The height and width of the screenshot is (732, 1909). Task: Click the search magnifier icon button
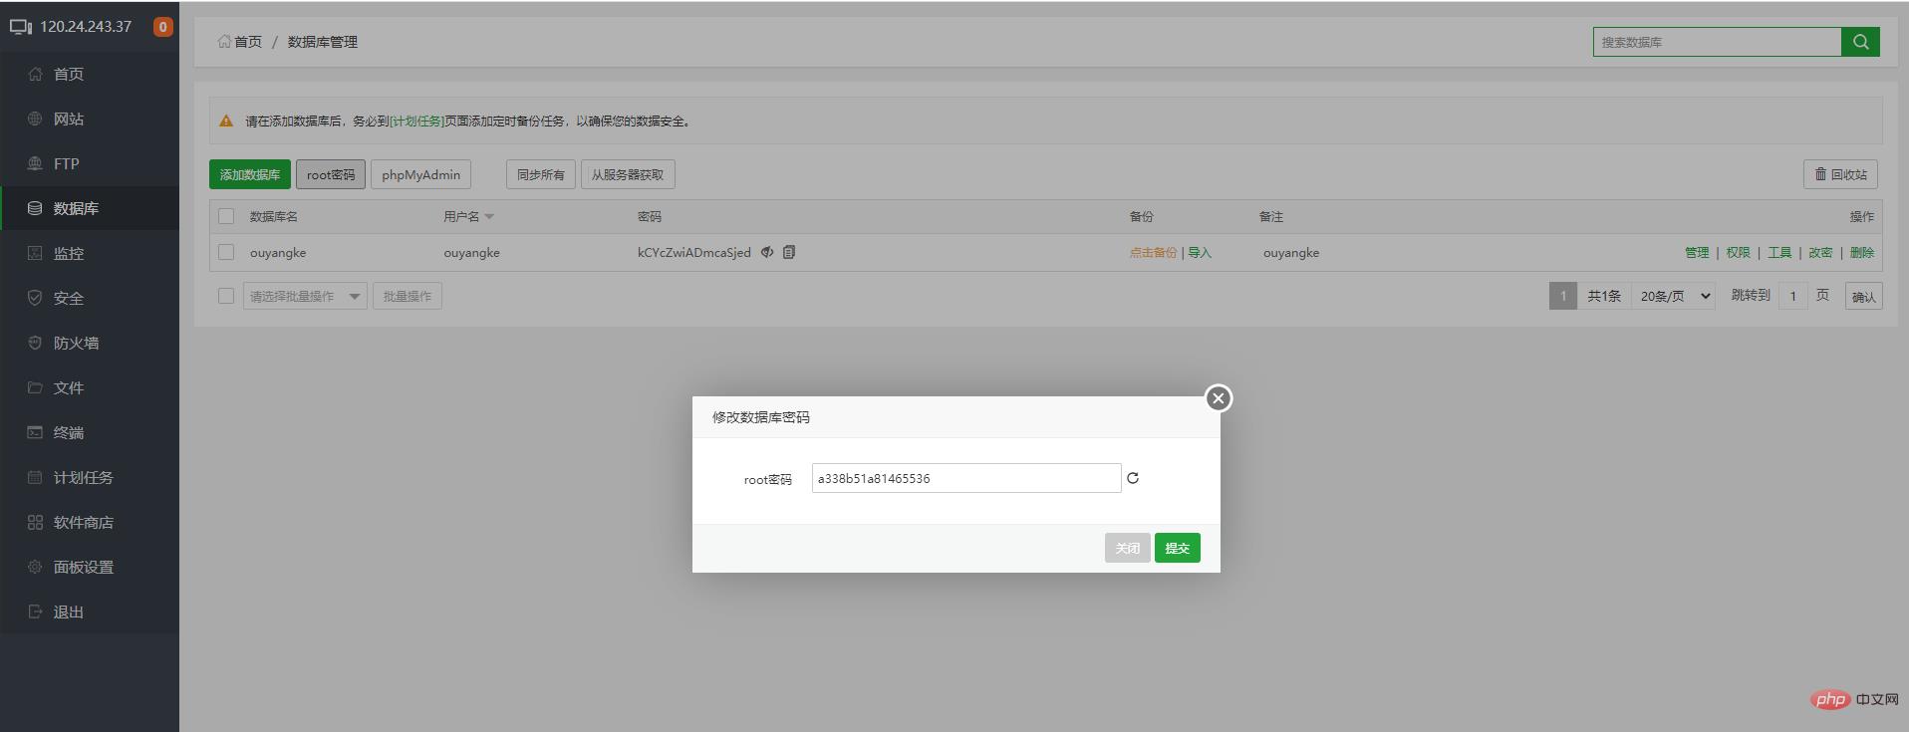1860,42
